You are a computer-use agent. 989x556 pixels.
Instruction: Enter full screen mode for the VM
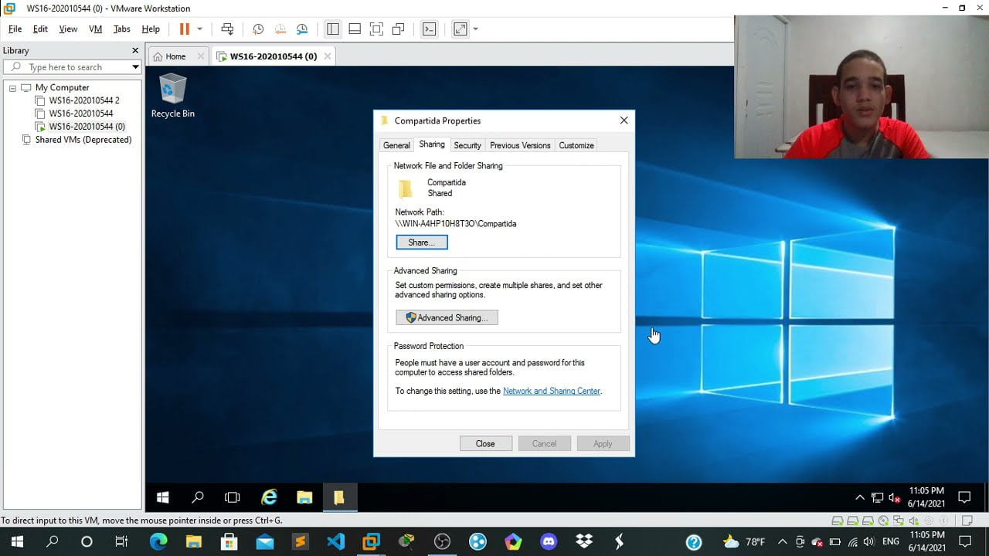pyautogui.click(x=376, y=29)
